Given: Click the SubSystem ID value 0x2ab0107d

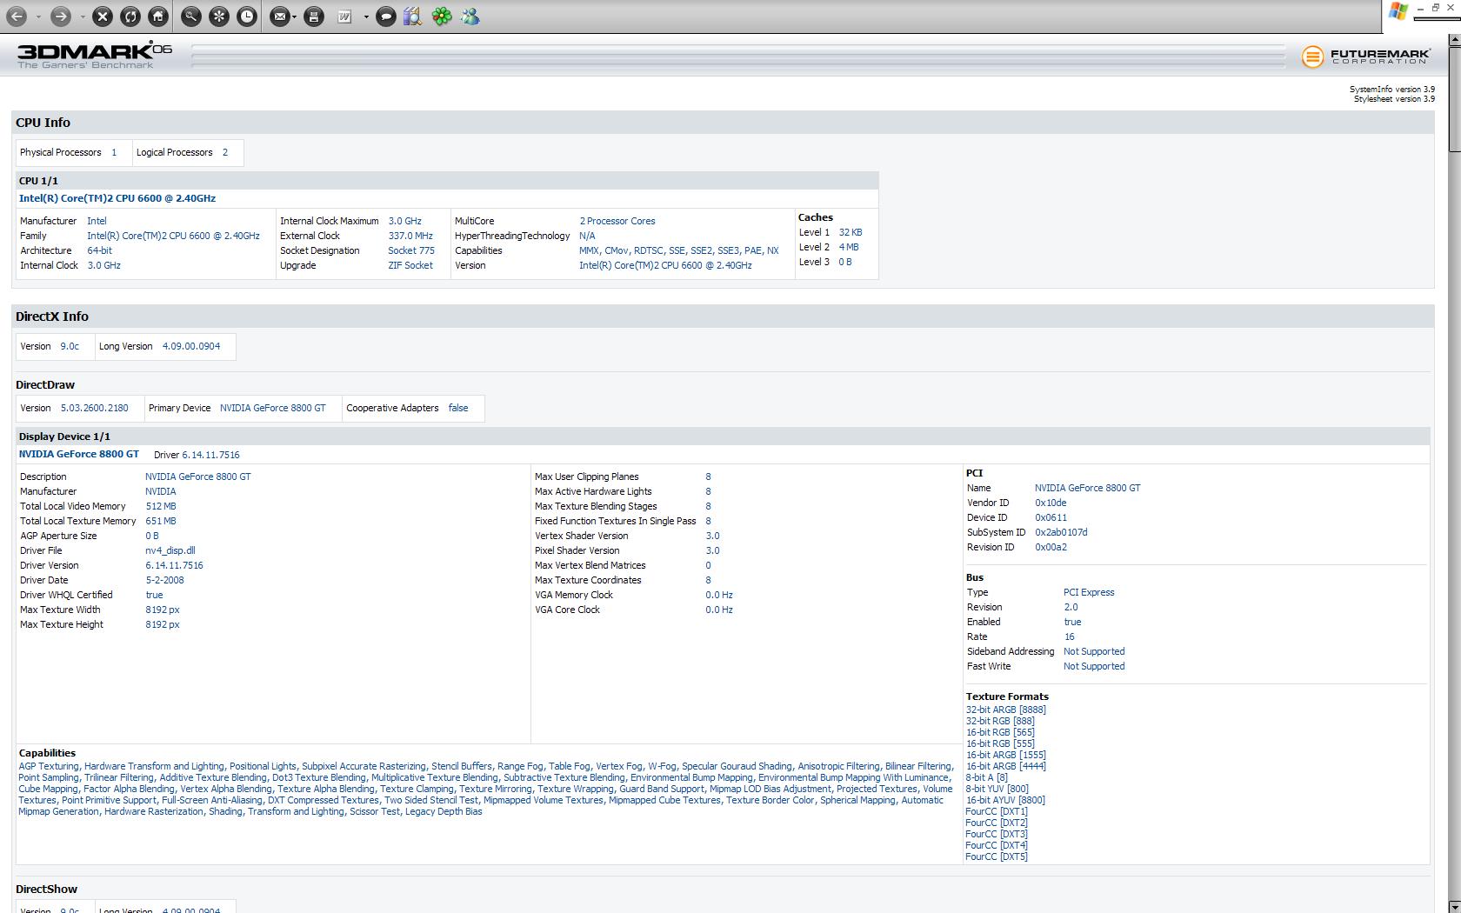Looking at the screenshot, I should click(1061, 532).
